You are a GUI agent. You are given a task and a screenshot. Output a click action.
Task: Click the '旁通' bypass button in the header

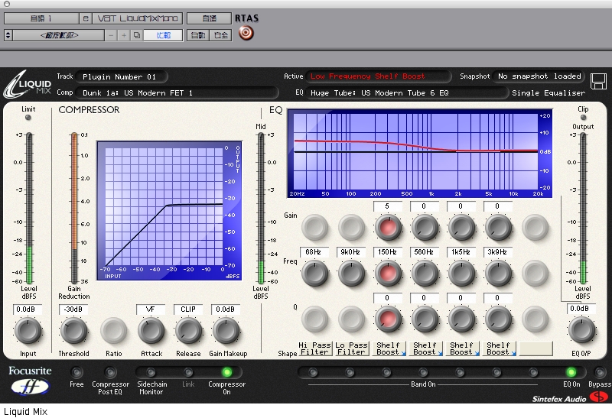pyautogui.click(x=209, y=18)
